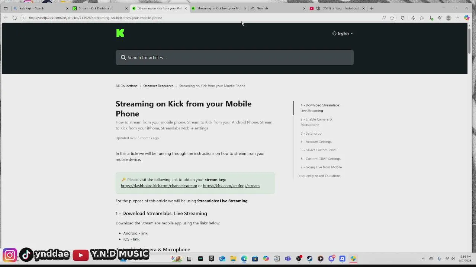The width and height of the screenshot is (476, 267).
Task: Open the clock showing 9:56 PM
Action: pos(466,258)
